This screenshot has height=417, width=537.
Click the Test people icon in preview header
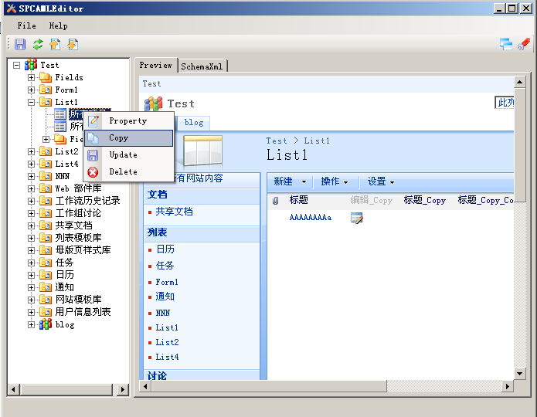tap(154, 103)
